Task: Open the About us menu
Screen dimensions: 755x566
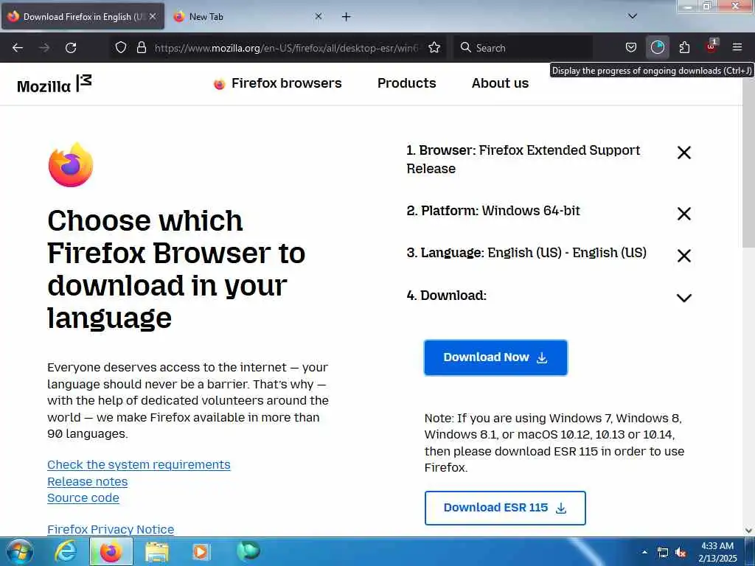Action: pos(500,83)
